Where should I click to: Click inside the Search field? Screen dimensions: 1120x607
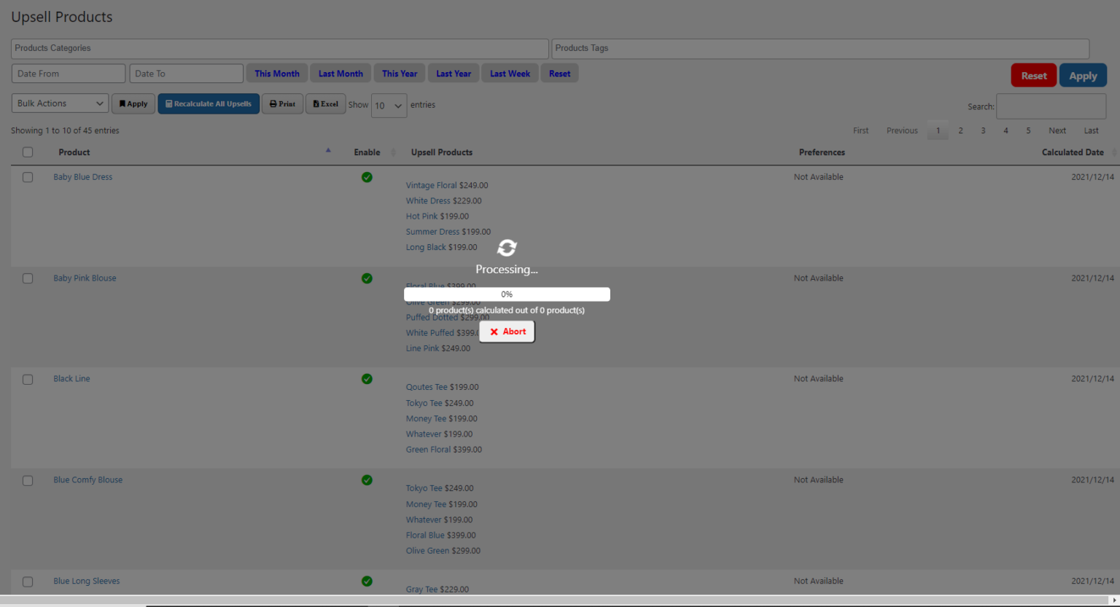tap(1051, 106)
